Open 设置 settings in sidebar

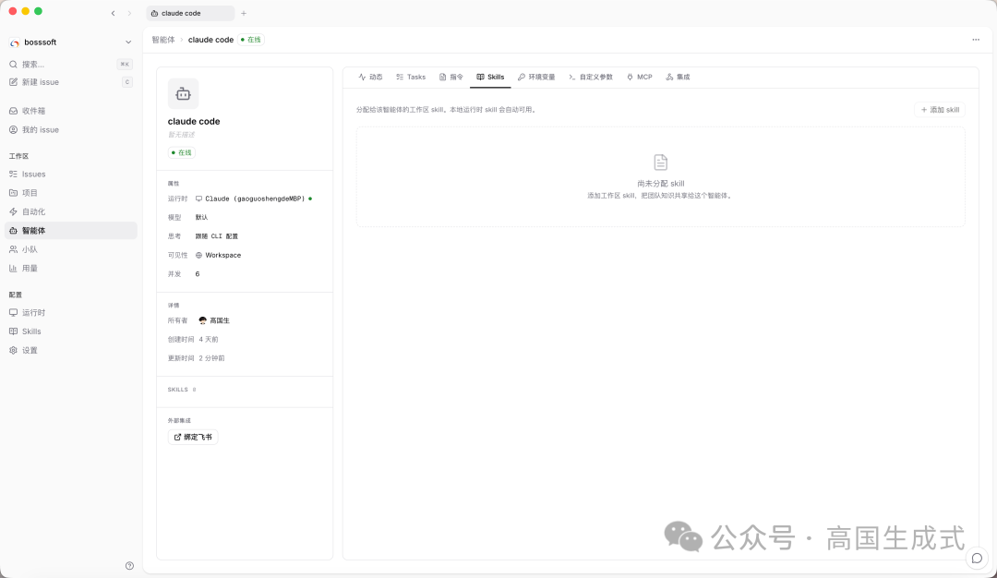[70, 350]
